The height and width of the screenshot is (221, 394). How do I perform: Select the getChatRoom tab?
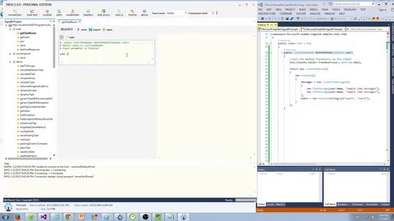70,22
